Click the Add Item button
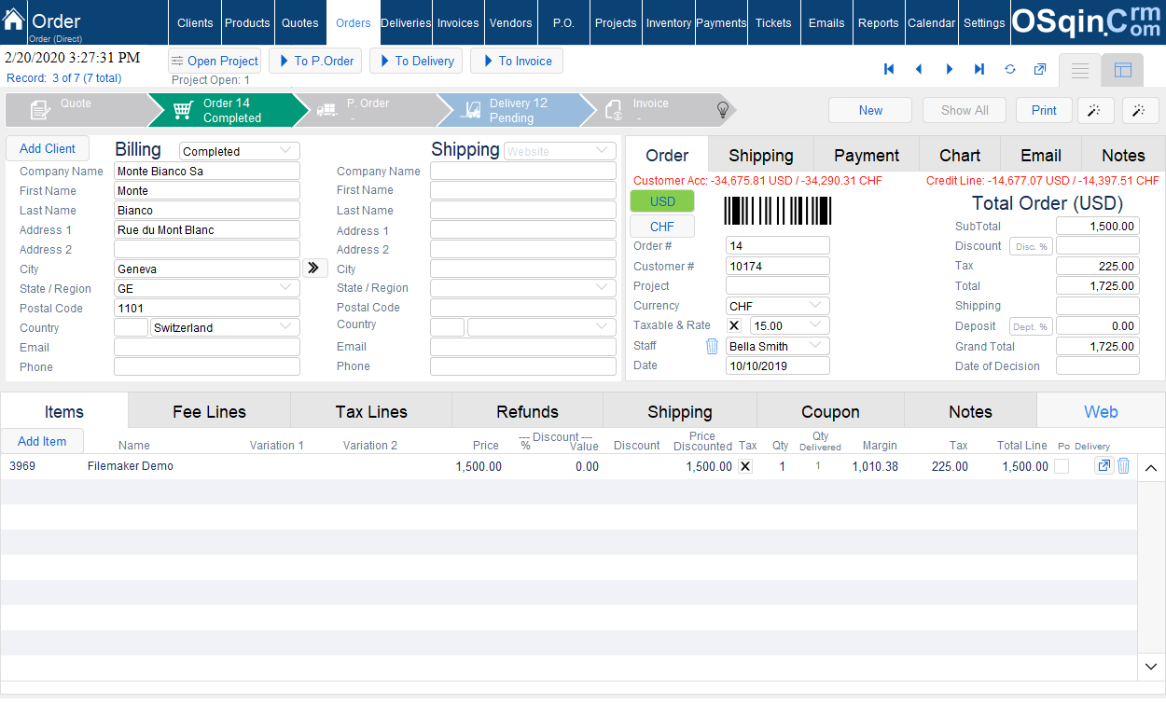The height and width of the screenshot is (703, 1166). 42,441
